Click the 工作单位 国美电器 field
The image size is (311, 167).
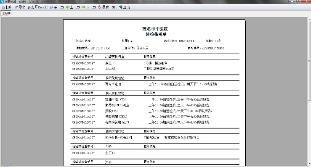tap(135, 48)
